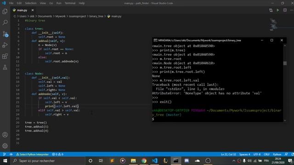Click Ln 22, Col 32 status entry
Viewport: 294px width, 165px height.
click(228, 154)
